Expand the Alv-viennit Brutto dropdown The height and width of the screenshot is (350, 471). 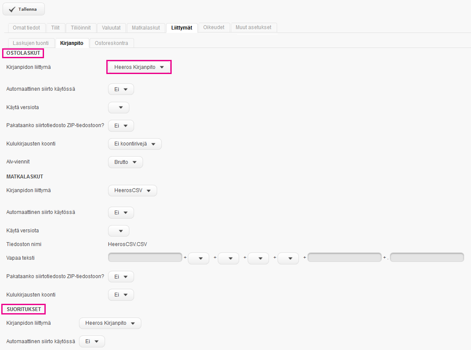coord(126,163)
